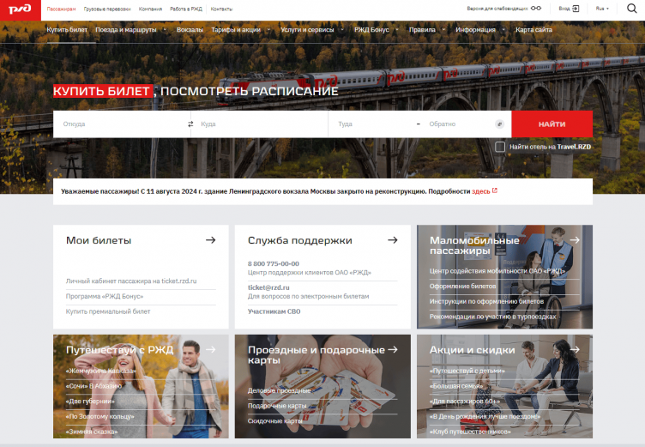This screenshot has width=645, height=447.
Task: Open Деловые проездные link
Action: point(279,390)
